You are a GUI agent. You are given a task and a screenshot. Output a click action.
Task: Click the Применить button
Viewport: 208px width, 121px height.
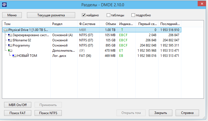click(48, 105)
